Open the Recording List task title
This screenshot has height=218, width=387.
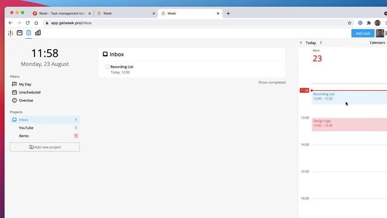[x=122, y=67]
